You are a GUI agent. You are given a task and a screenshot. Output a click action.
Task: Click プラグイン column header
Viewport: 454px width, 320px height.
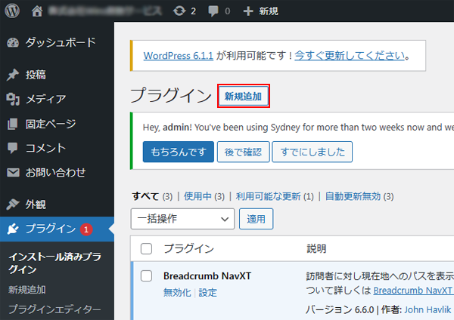click(x=188, y=248)
